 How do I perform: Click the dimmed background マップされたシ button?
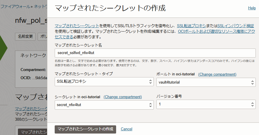click(x=32, y=132)
